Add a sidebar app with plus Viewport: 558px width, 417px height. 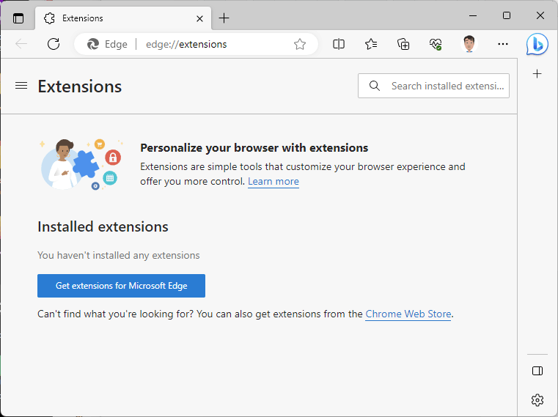tap(537, 73)
